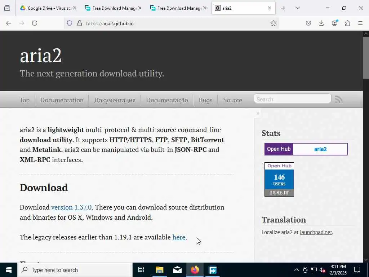369x277 pixels.
Task: Open the Bugs nav item
Action: coord(205,100)
